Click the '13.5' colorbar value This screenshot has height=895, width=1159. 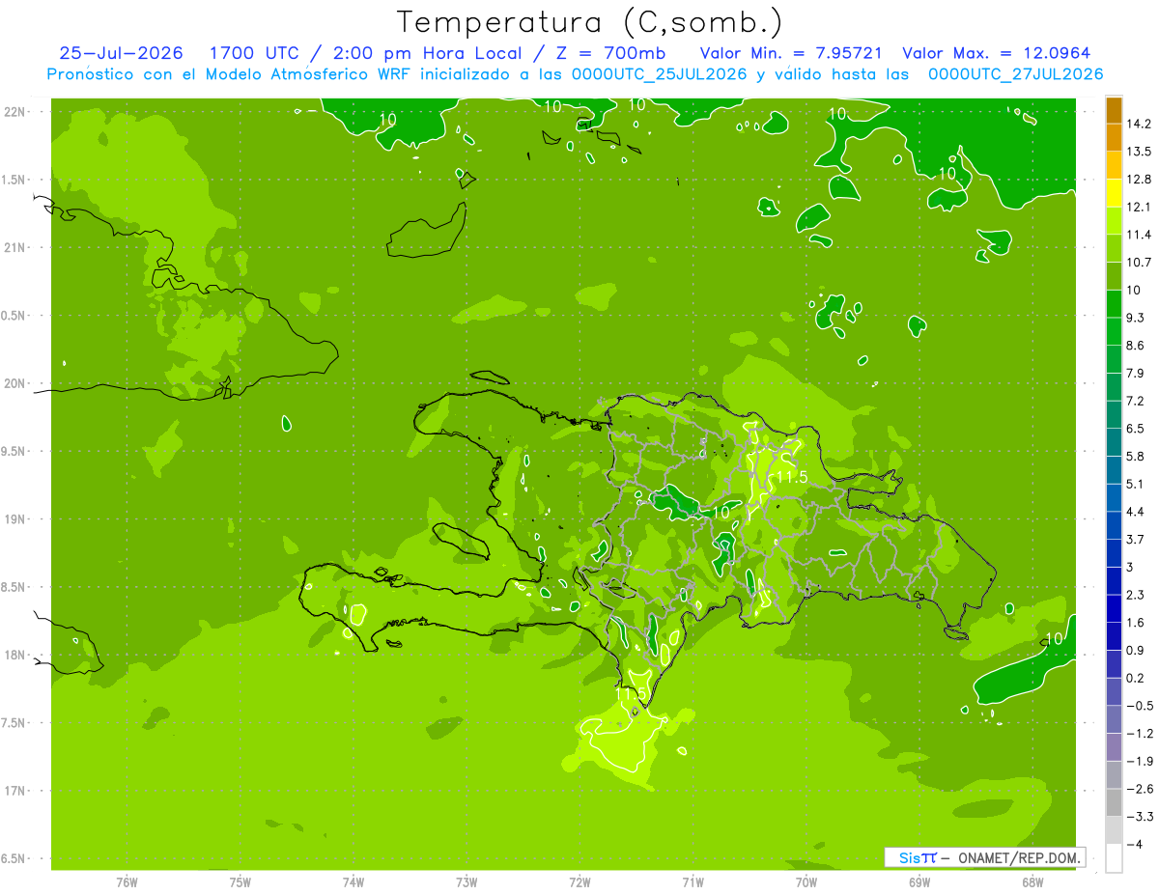pos(1139,152)
